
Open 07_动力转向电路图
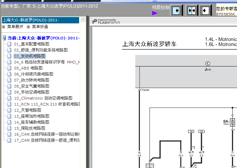pyautogui.click(x=32, y=80)
